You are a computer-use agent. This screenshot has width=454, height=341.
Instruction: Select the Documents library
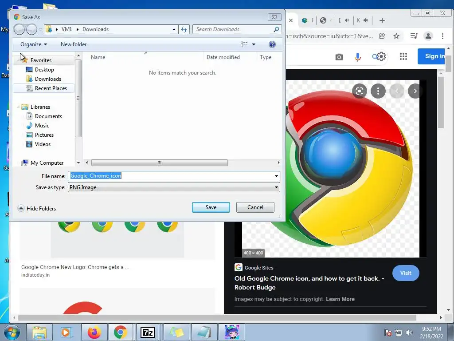[x=48, y=116]
